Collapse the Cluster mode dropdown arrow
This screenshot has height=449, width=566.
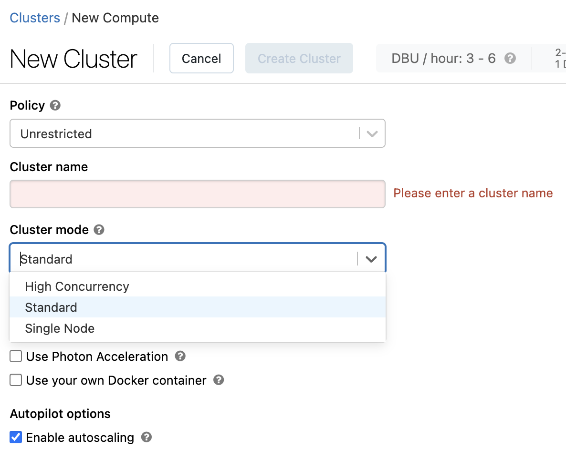(x=371, y=259)
